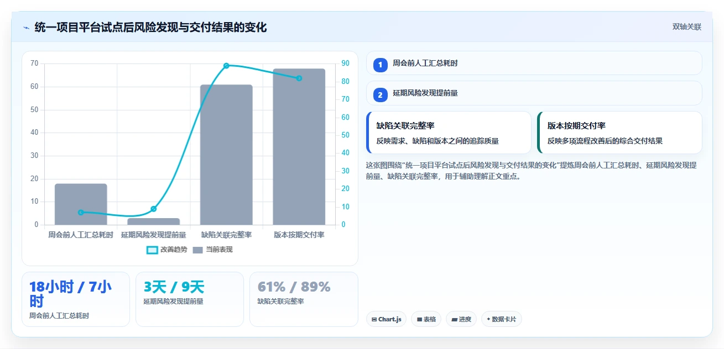Viewport: 724px width, 349px height.
Task: Select the 延期风险发现提前量 bar
Action: click(x=153, y=221)
